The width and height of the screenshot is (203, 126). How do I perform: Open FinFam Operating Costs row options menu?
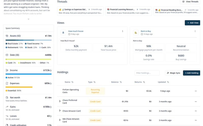[196, 91]
